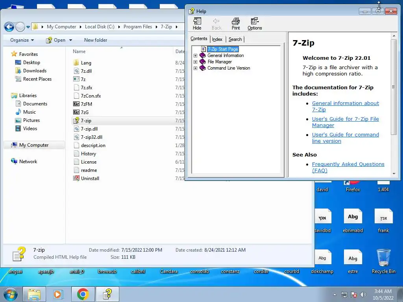Screen dimensions: 403x302
Task: Open the Frequently Asked Questions (FAQ) link
Action: coord(348,167)
